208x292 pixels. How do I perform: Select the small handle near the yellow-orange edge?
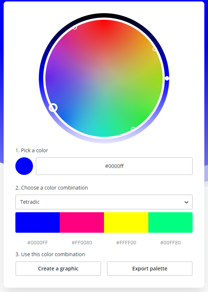coord(155,49)
